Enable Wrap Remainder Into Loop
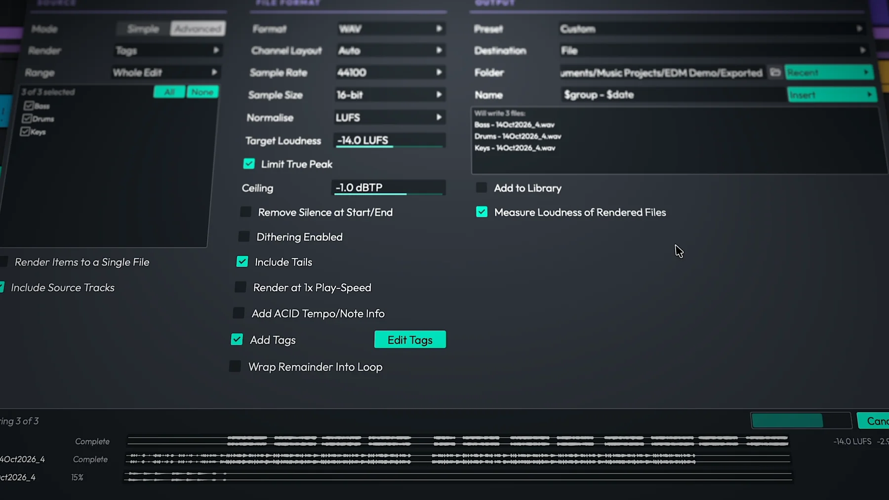Viewport: 889px width, 500px height. click(235, 366)
